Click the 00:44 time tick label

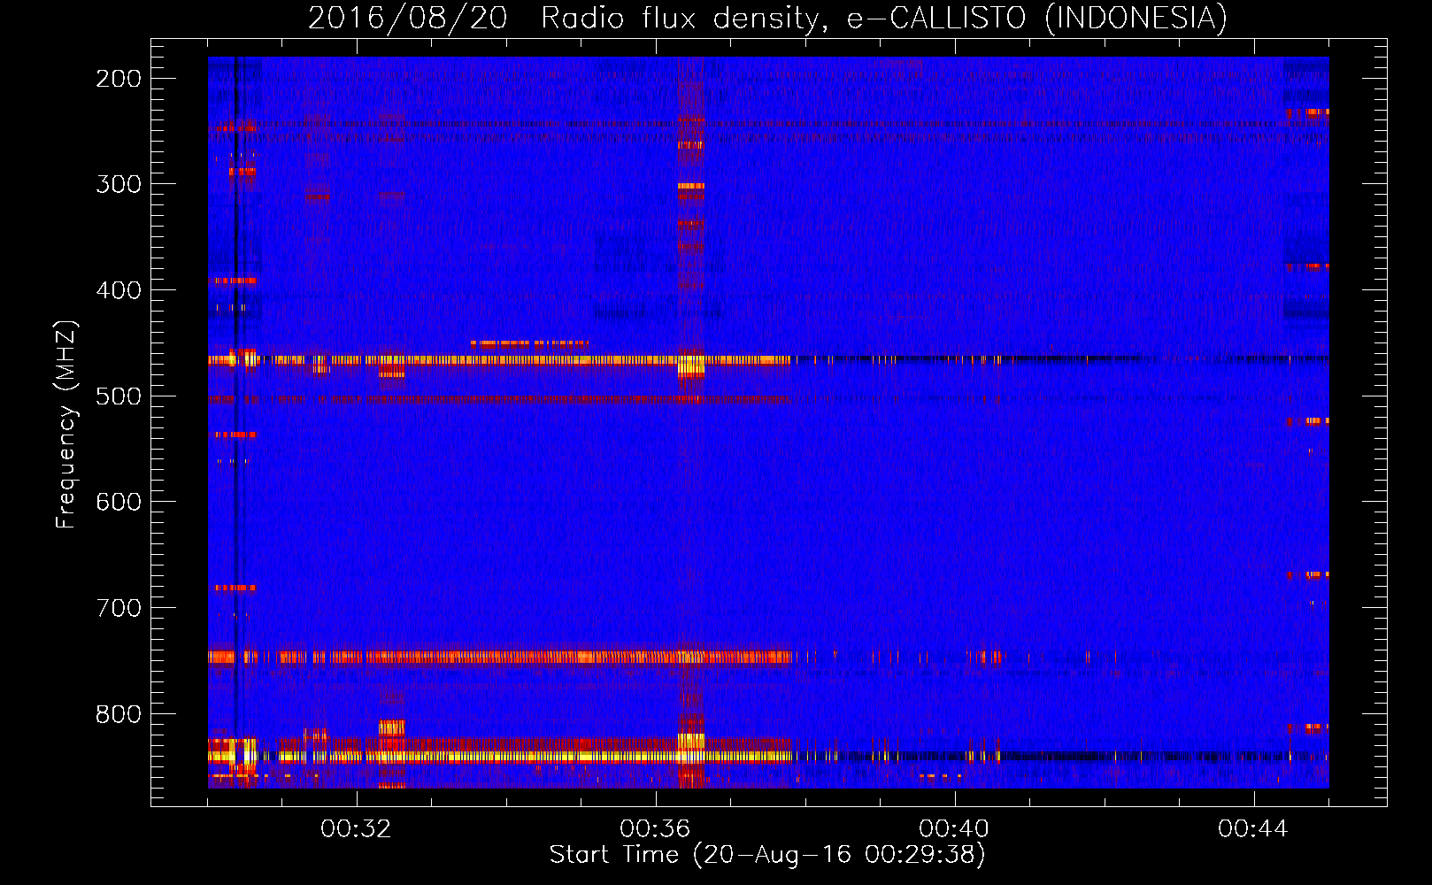1253,829
